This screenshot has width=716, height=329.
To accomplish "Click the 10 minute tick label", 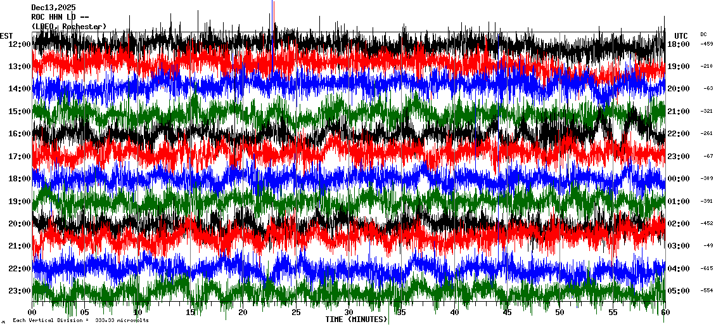I will 137,313.
